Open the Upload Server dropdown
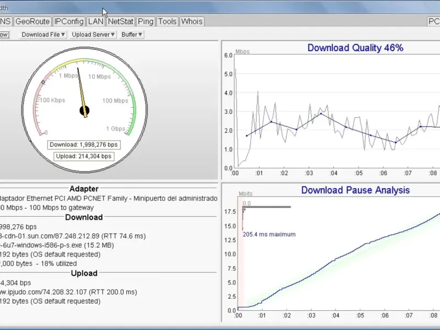The image size is (440, 330). click(94, 35)
